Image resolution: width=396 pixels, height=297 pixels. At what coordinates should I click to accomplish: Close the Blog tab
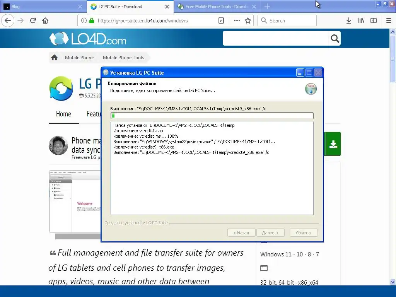(x=80, y=7)
